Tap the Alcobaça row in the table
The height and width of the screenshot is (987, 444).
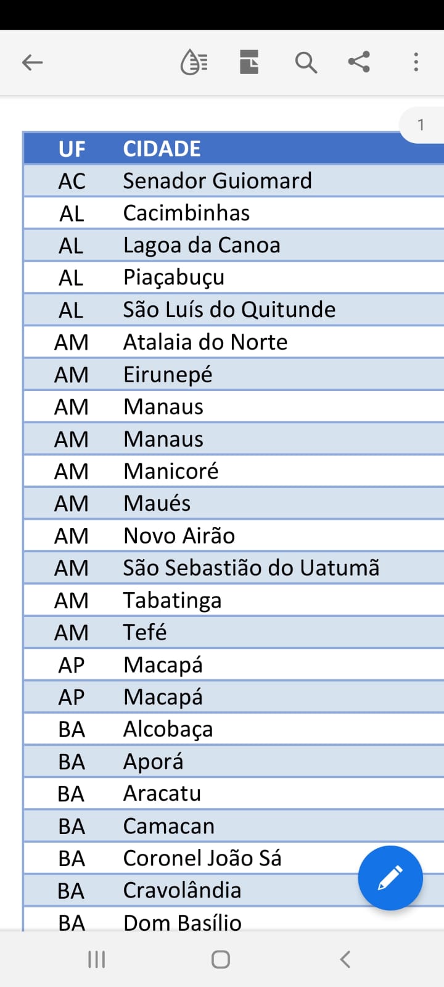[x=234, y=729]
